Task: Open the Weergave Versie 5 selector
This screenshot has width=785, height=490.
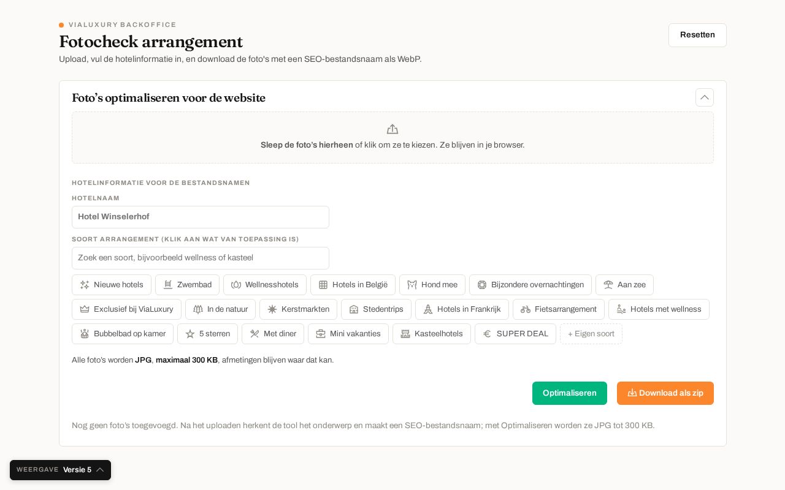Action: [60, 470]
